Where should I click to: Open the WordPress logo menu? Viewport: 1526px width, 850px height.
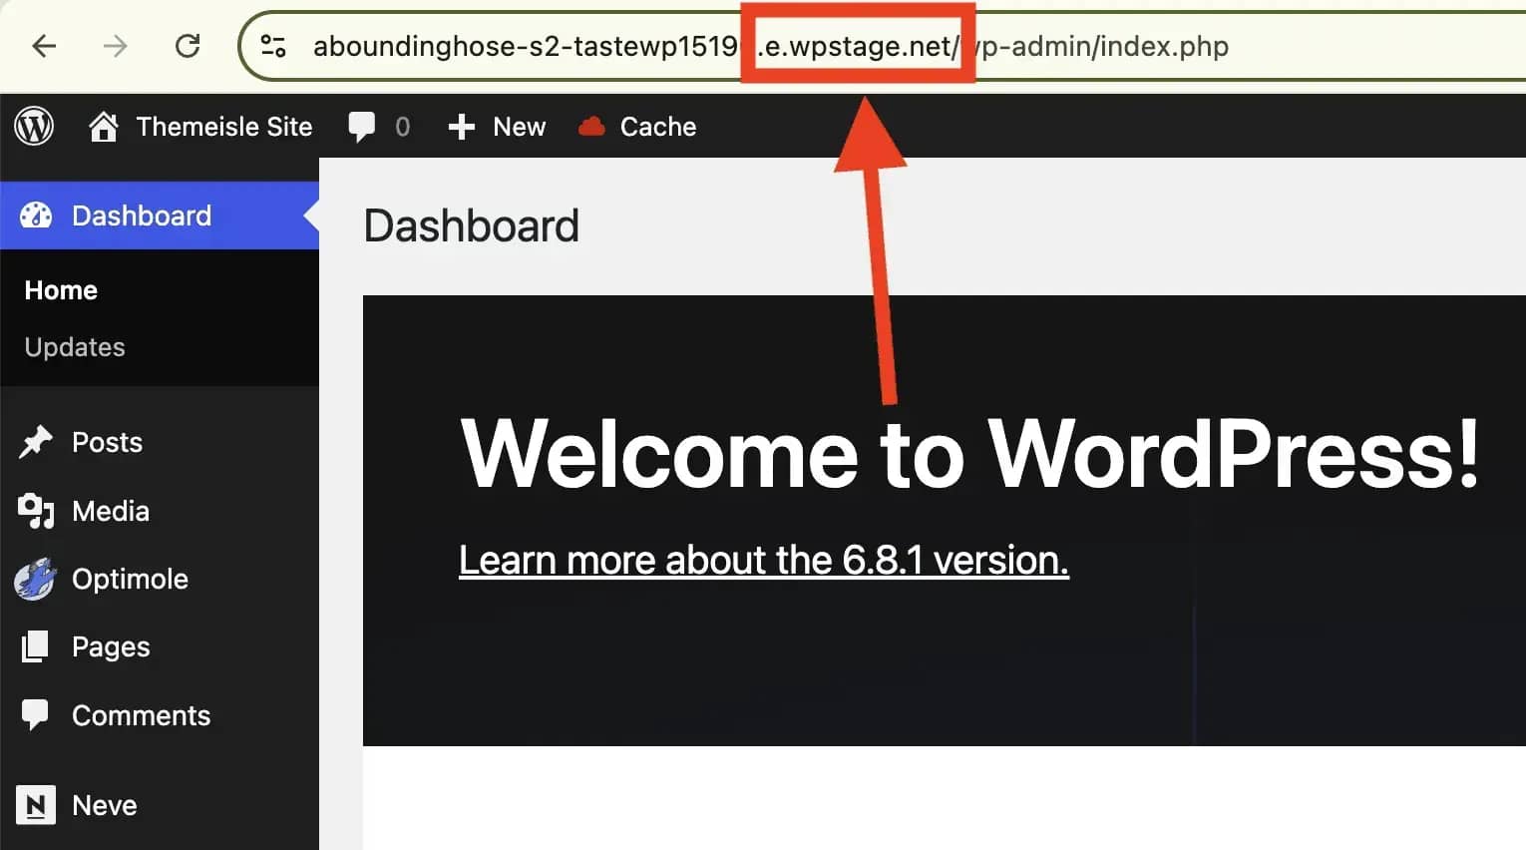click(x=34, y=127)
